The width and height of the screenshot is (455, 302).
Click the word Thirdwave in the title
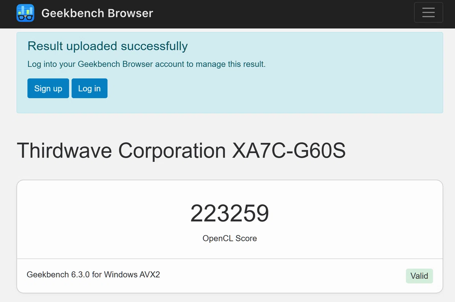pos(64,151)
